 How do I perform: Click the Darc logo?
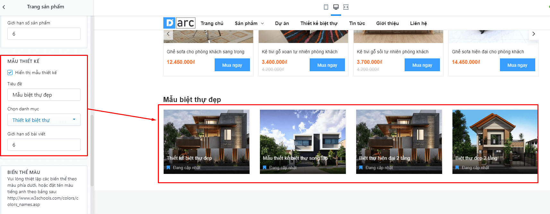click(179, 23)
